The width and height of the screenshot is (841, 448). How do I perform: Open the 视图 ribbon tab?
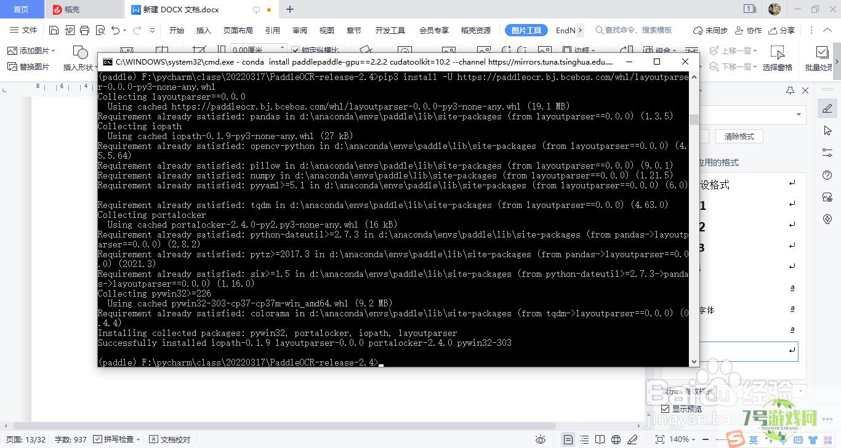pyautogui.click(x=327, y=30)
